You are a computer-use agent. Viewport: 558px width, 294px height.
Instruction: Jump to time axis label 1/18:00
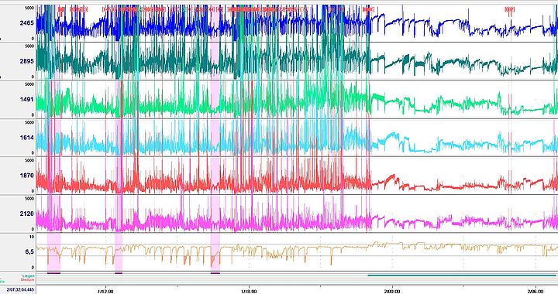(249, 292)
